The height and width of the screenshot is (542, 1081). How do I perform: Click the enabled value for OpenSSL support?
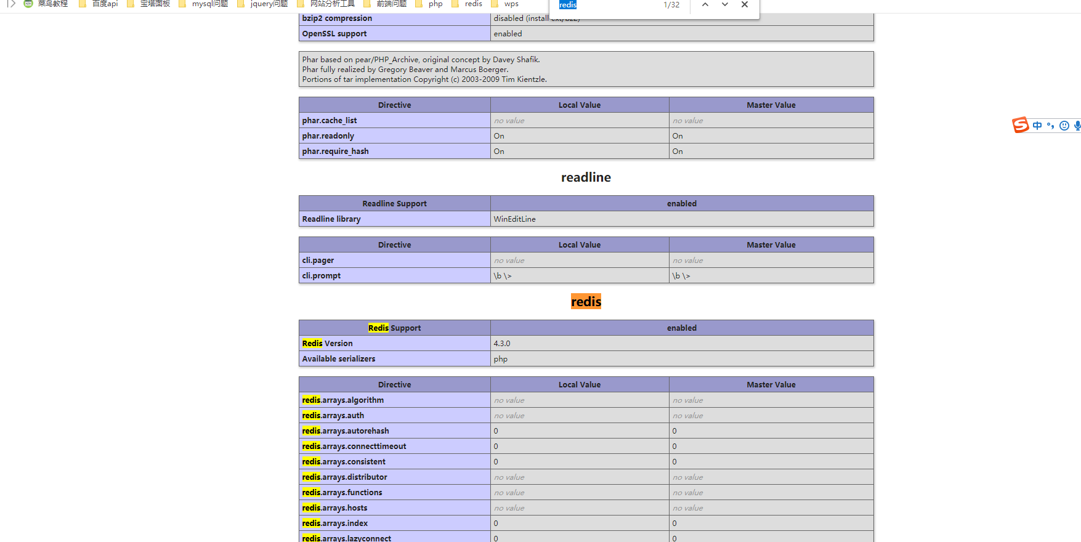point(508,34)
